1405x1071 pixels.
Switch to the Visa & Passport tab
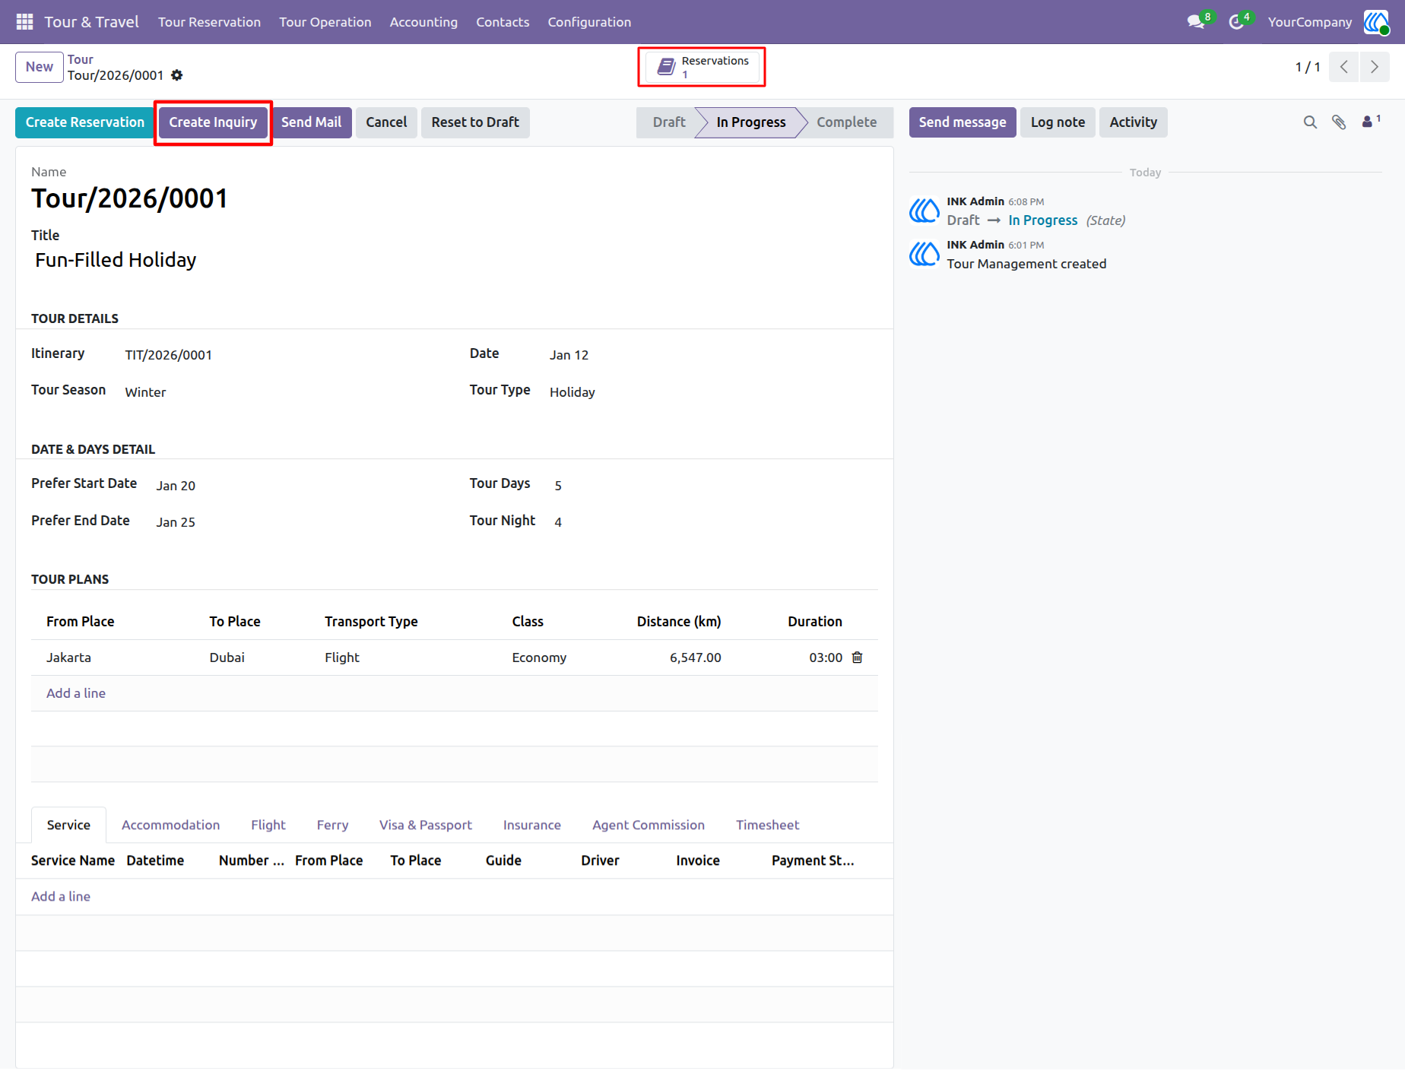pos(426,825)
